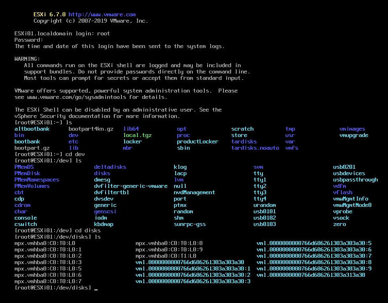Click 'mpx.vmhba0:C0:T0:L0:9' disk entry
Image resolution: width=388 pixels, height=303 pixels.
point(169,250)
